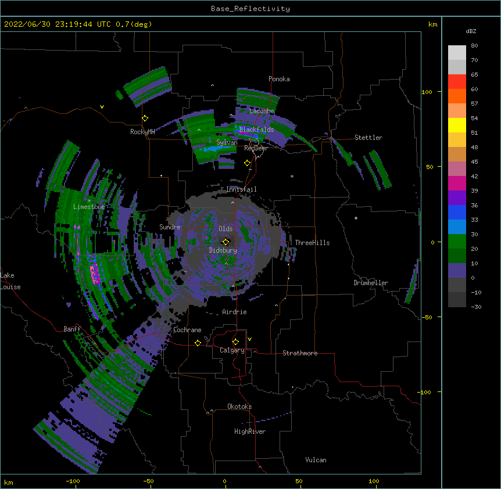Click the 100 tick label on the right axis

coord(427,92)
